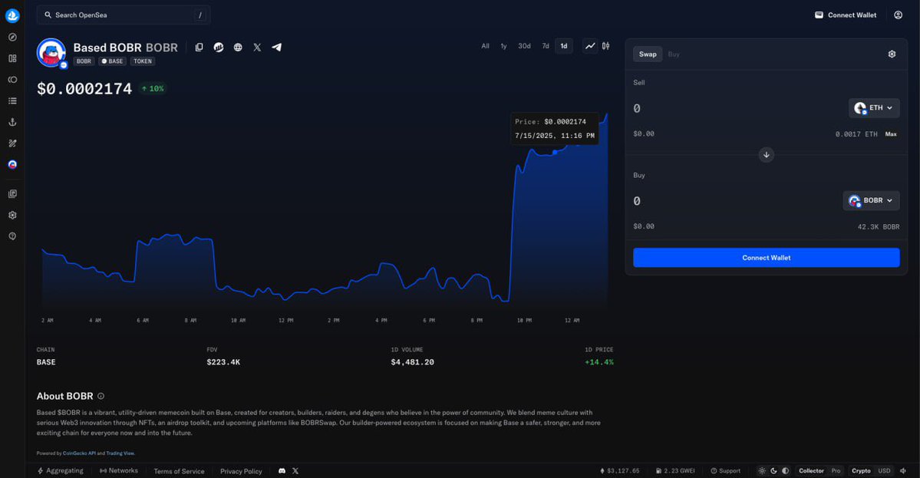
Task: Focus the Search OpenSea field
Action: tap(124, 15)
